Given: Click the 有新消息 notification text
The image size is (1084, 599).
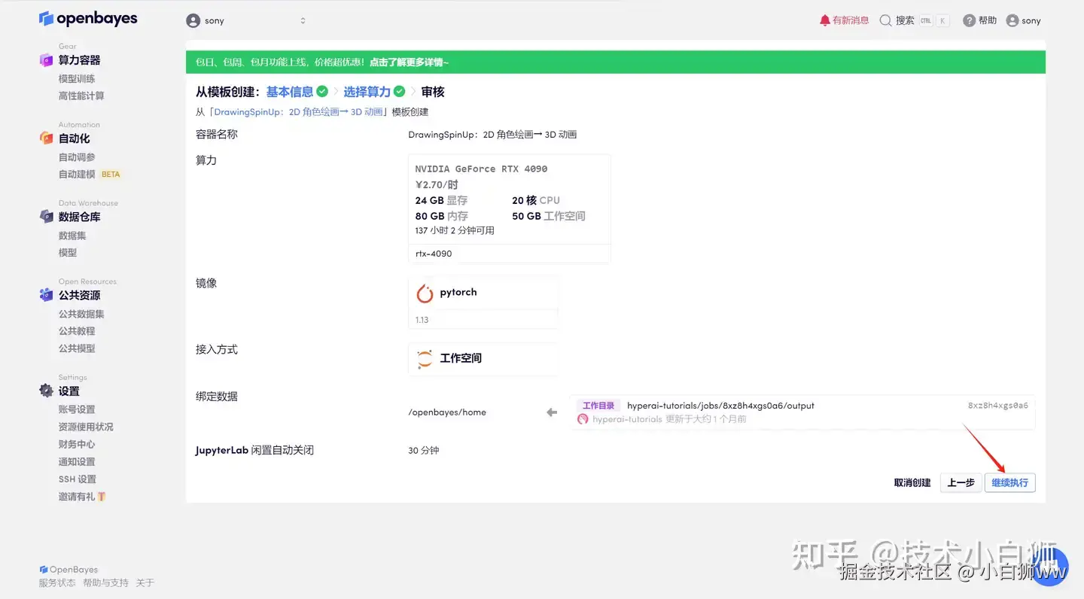Looking at the screenshot, I should click(851, 21).
